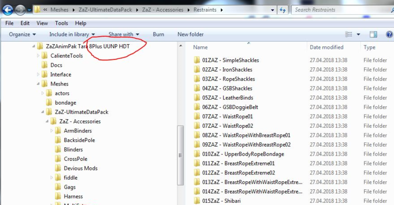Click the Change your view icon
394x205 pixels.
pyautogui.click(x=348, y=34)
